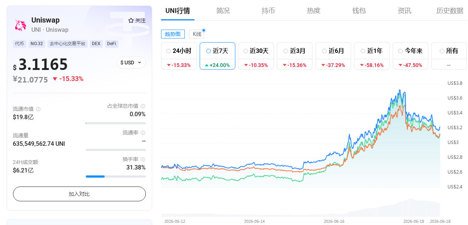Open info icon beside 流通市值
Screen dimensions: 468x225
point(38,109)
